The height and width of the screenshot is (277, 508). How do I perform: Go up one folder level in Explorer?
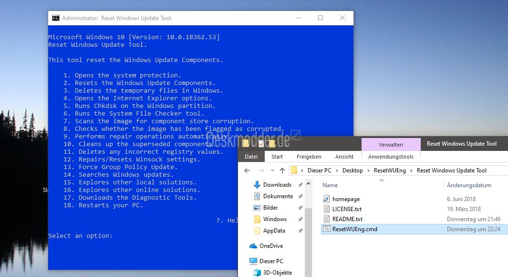(282, 170)
